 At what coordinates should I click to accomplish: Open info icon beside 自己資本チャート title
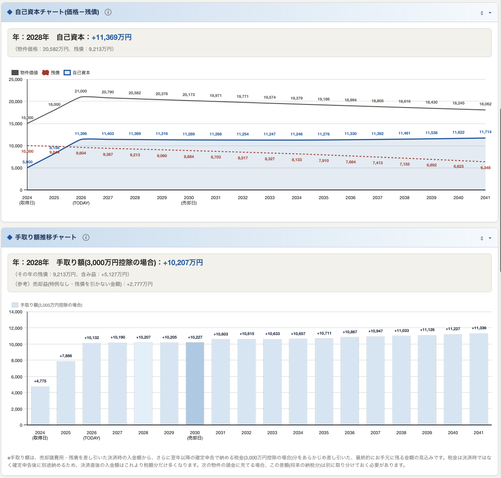click(x=108, y=12)
